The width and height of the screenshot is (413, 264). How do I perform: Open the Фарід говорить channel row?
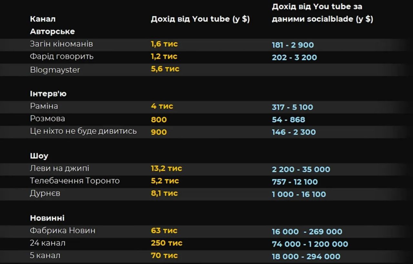(62, 56)
